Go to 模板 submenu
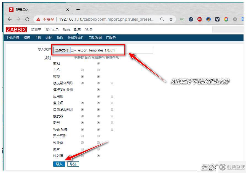The height and width of the screenshot is (173, 246). tap(27, 38)
